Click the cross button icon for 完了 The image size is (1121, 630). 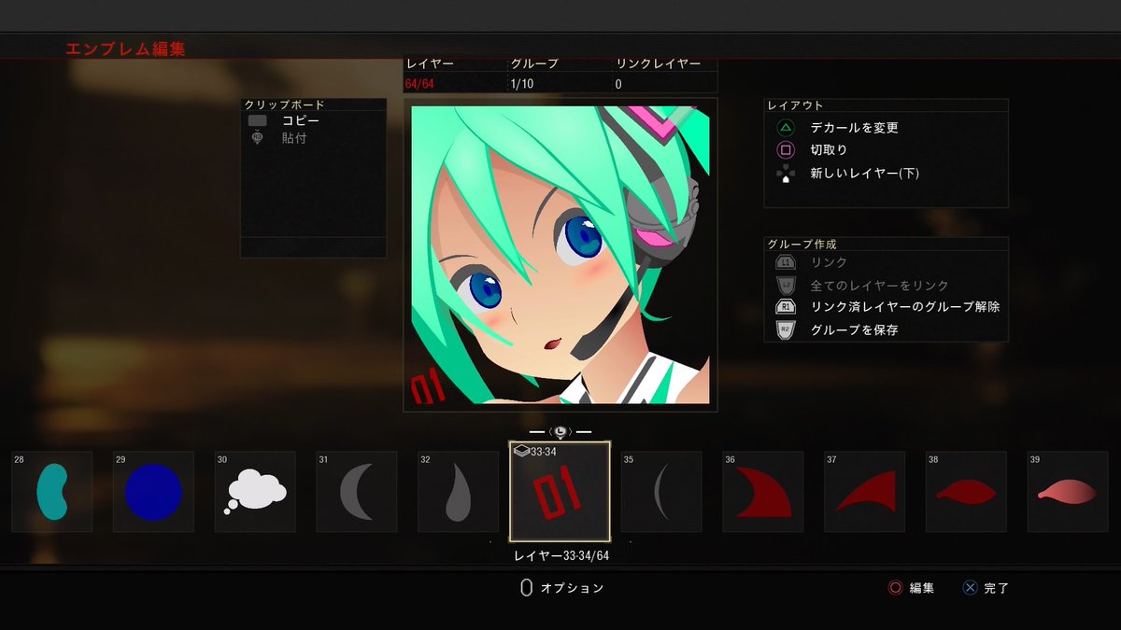click(x=970, y=588)
